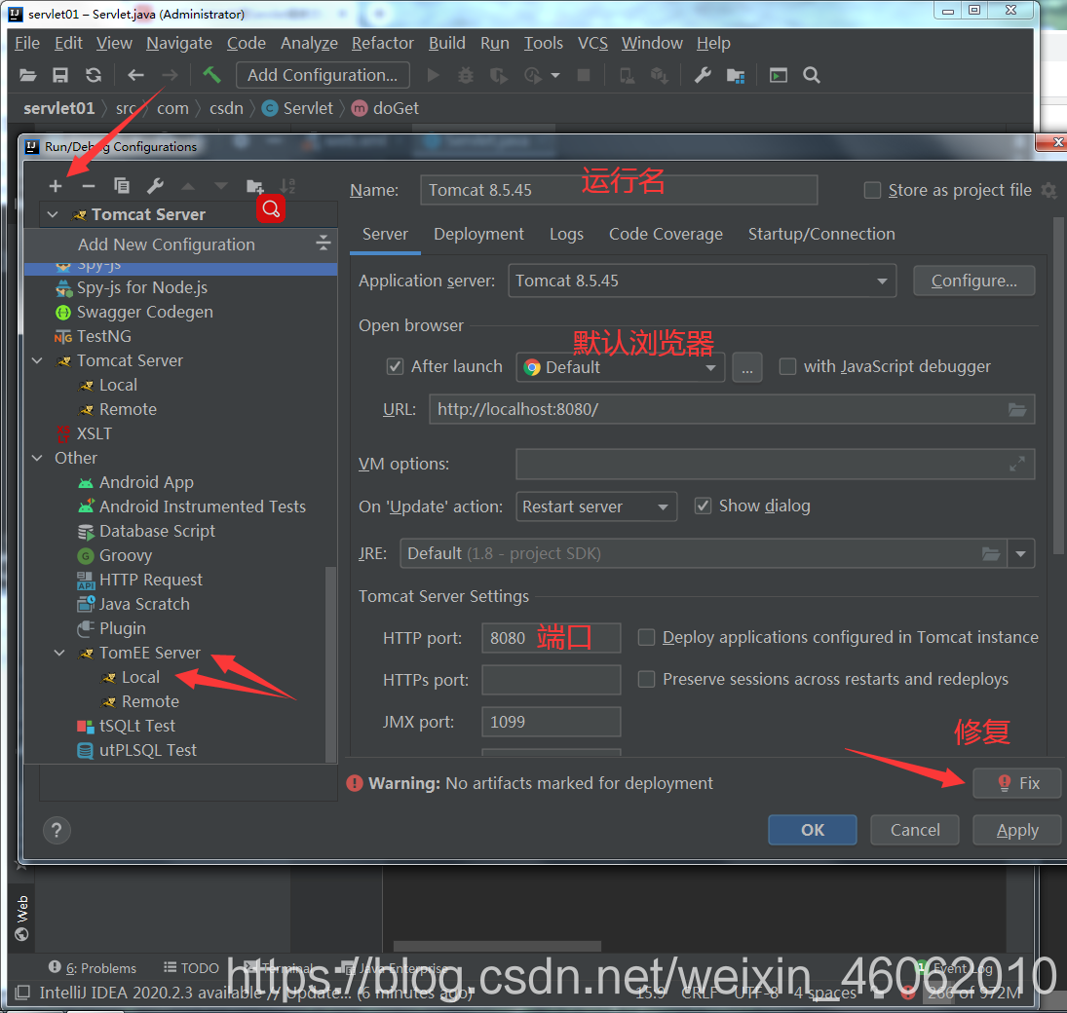Click the Synchronize reload icon

point(94,76)
